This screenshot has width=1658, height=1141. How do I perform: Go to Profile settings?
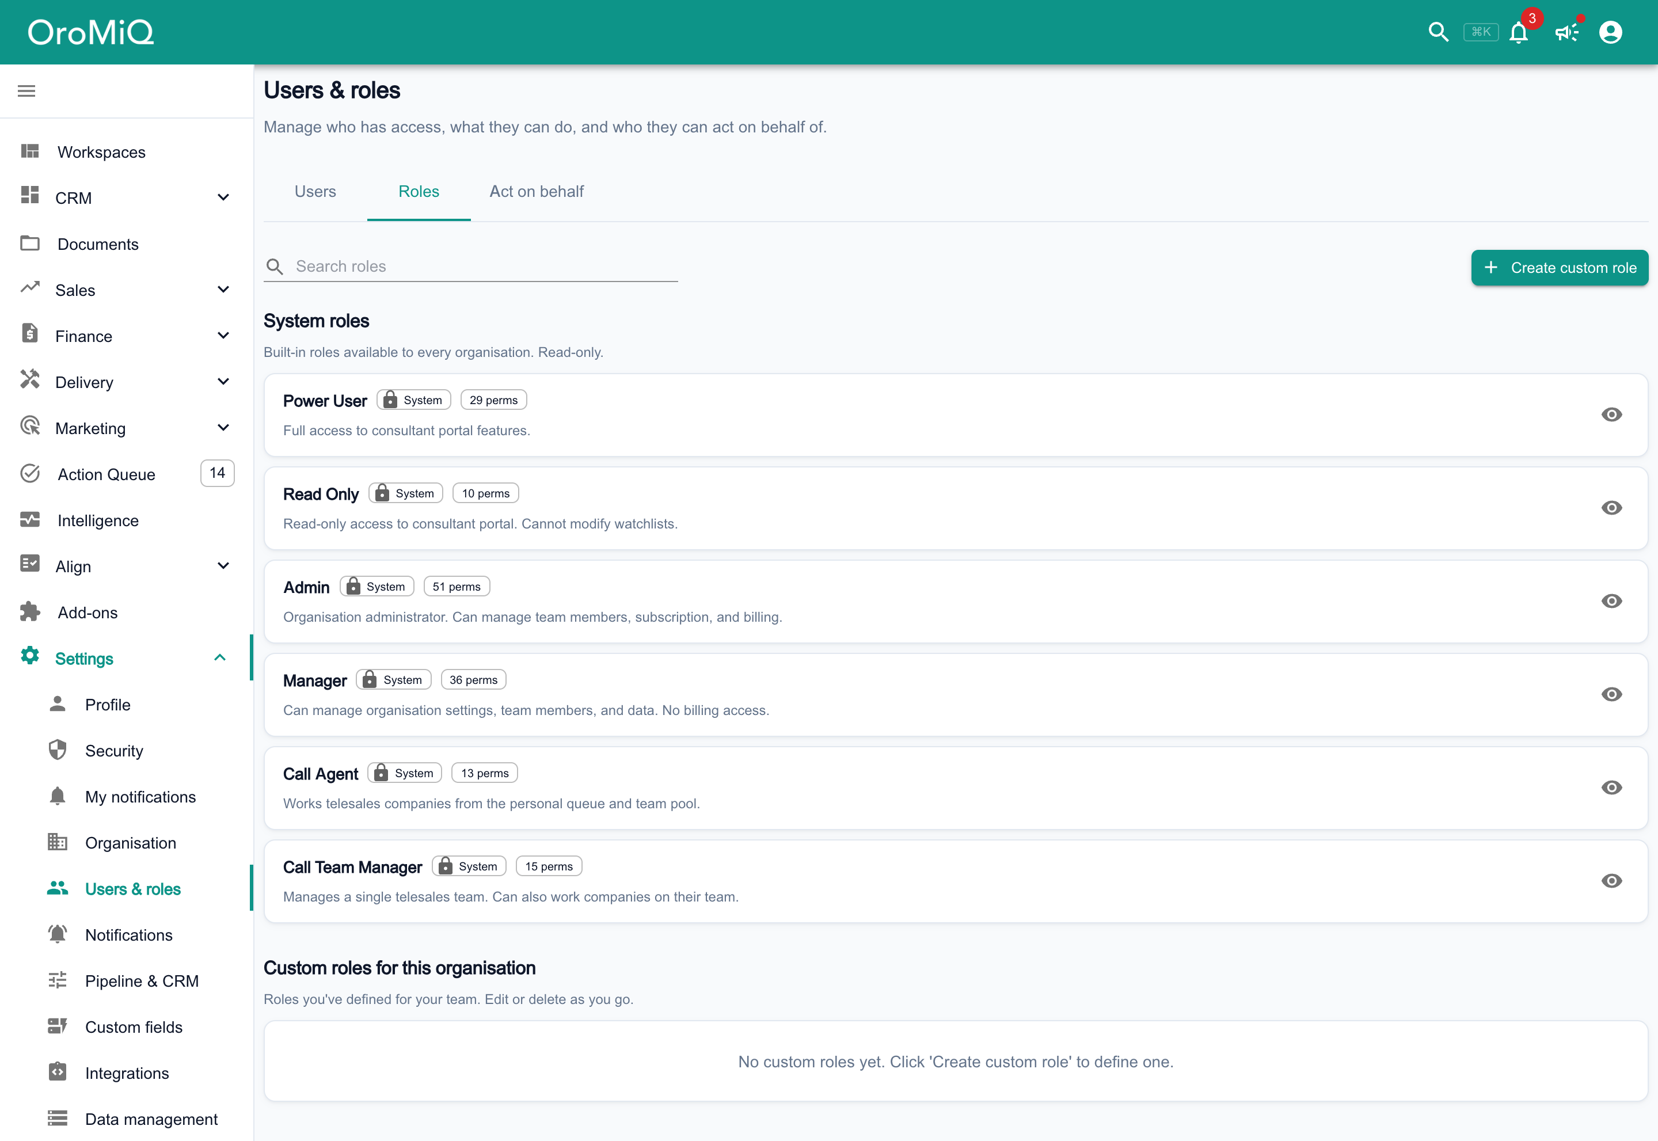click(x=127, y=704)
